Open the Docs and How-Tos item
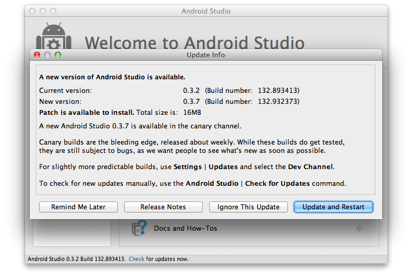412x274 pixels. pos(249,228)
